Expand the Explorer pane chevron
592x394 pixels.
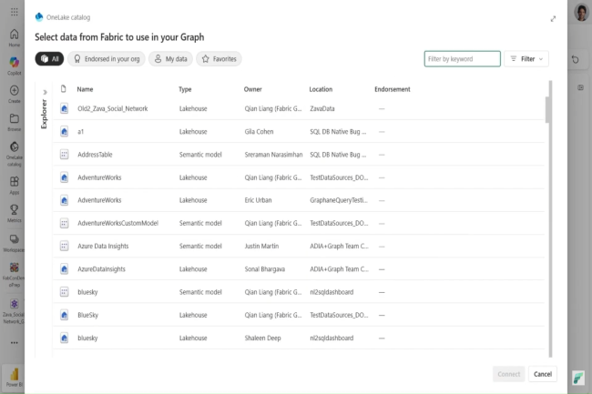pos(44,92)
